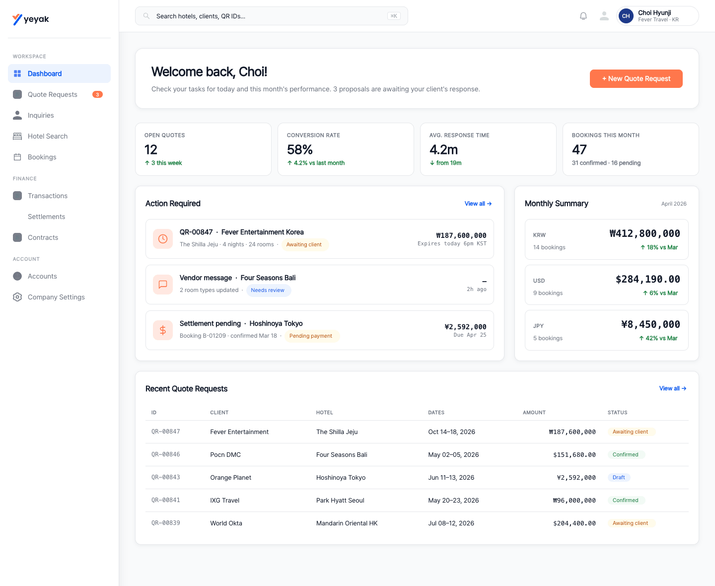Open Settlements in the sidebar
The height and width of the screenshot is (586, 715).
point(59,217)
